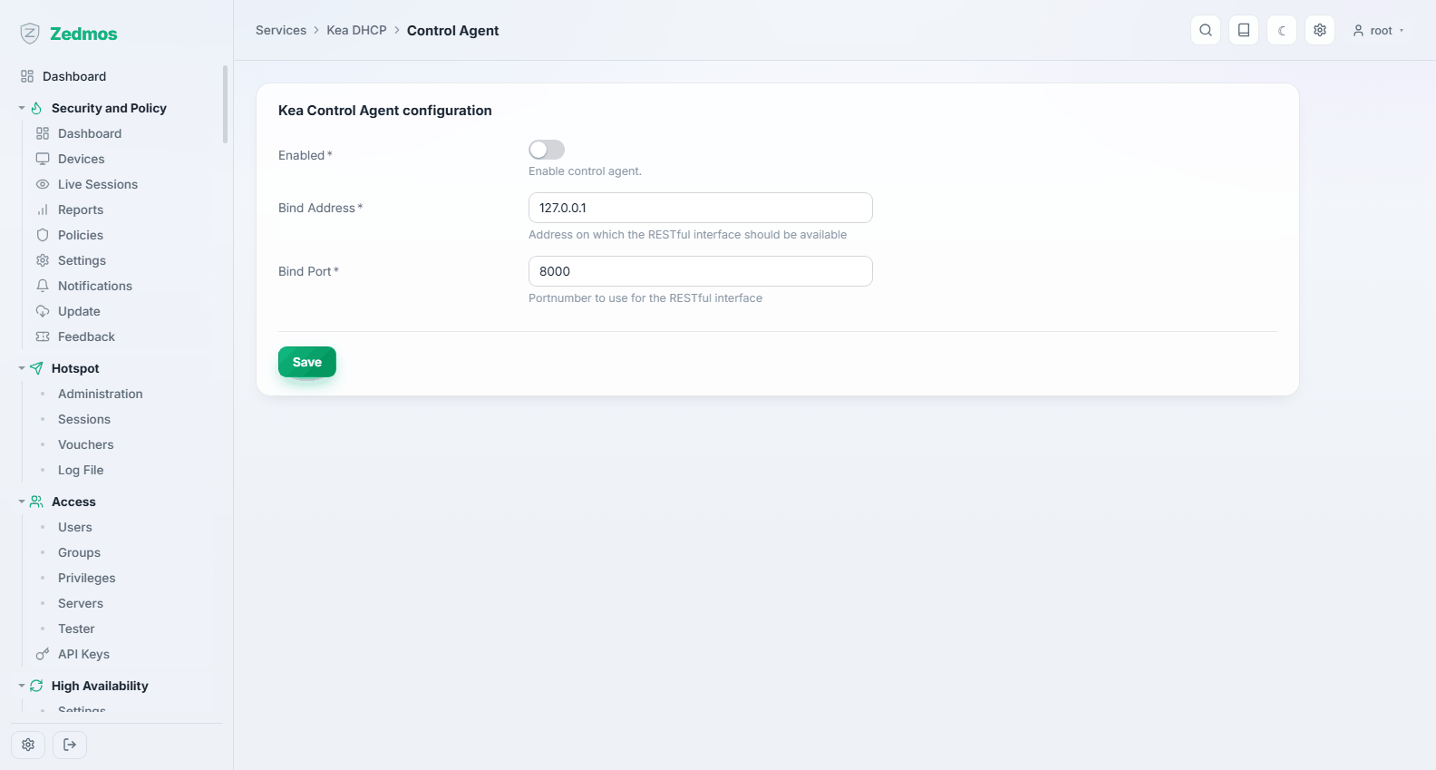Click the Services breadcrumb link
The image size is (1436, 770).
coord(281,30)
